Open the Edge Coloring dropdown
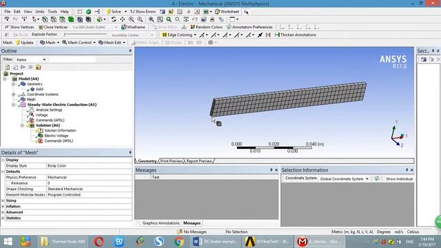This screenshot has height=248, width=441. 179,35
